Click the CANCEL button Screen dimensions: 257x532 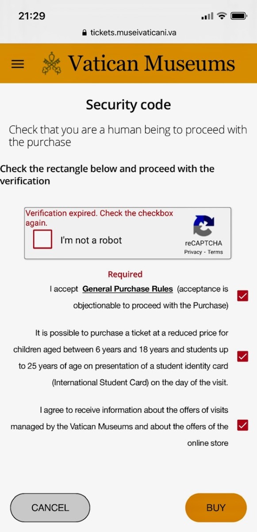click(x=50, y=508)
